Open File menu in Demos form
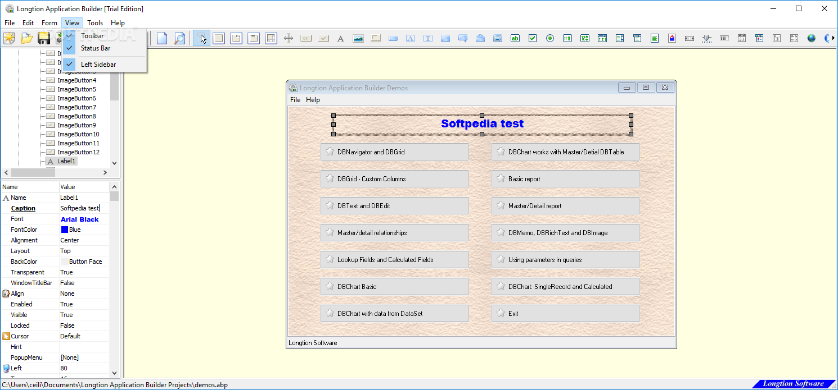This screenshot has width=838, height=390. click(295, 100)
